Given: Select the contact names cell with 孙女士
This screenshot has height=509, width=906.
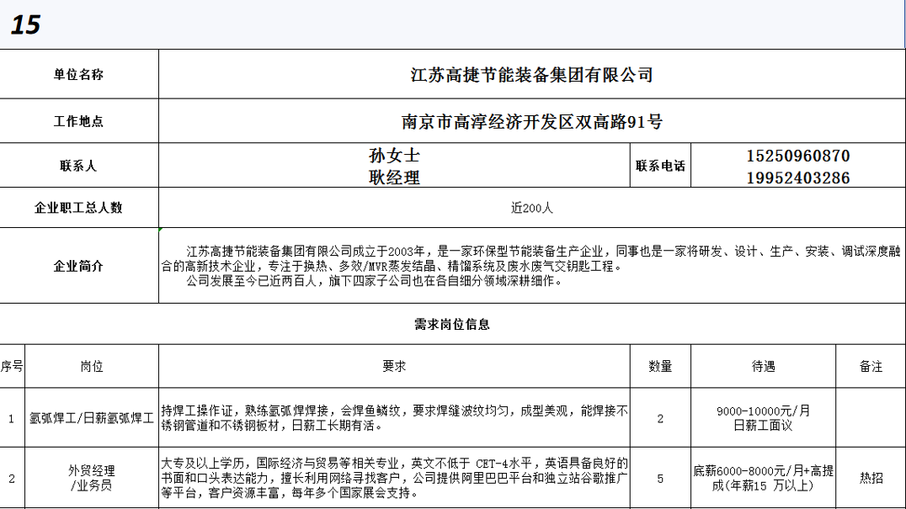Looking at the screenshot, I should point(394,167).
